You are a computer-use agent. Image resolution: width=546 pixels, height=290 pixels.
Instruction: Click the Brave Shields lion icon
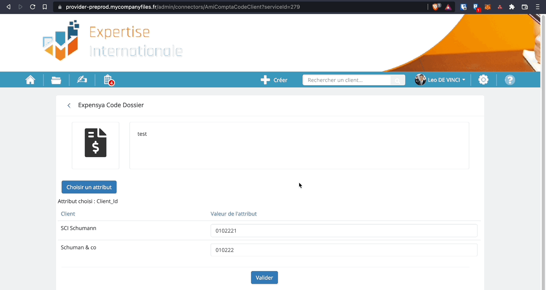(x=436, y=7)
